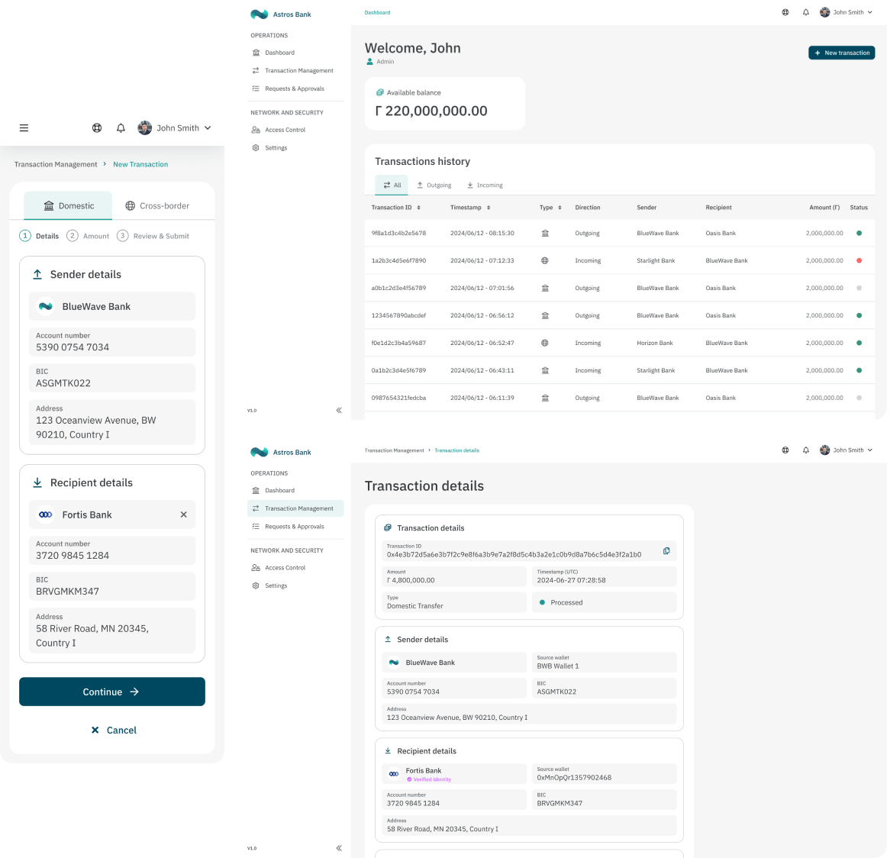The image size is (890, 858).
Task: Click globe type icon in 06:52:47 row
Action: [545, 344]
